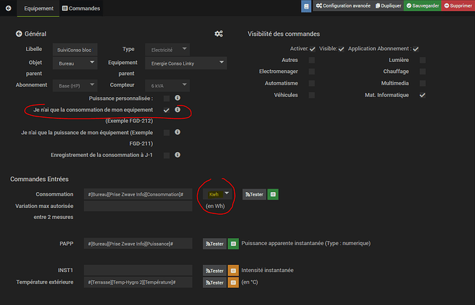Enable the Chauffage visibility checkbox
The width and height of the screenshot is (475, 305).
(423, 72)
